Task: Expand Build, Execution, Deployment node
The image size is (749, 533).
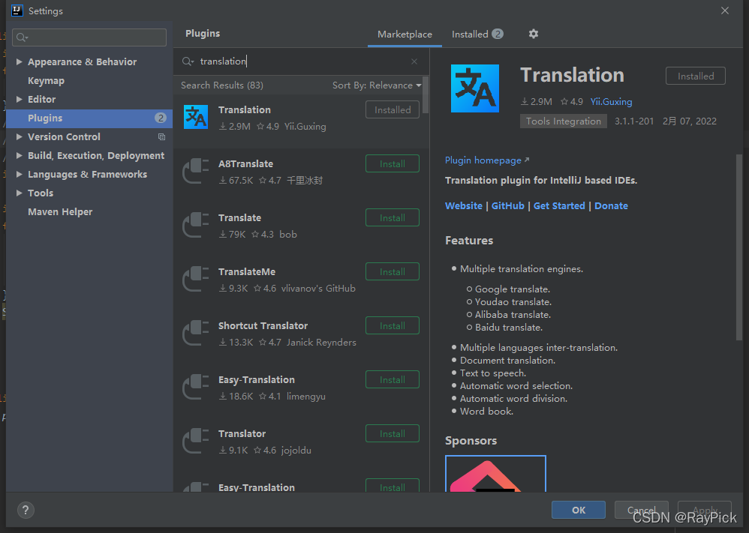Action: 19,156
